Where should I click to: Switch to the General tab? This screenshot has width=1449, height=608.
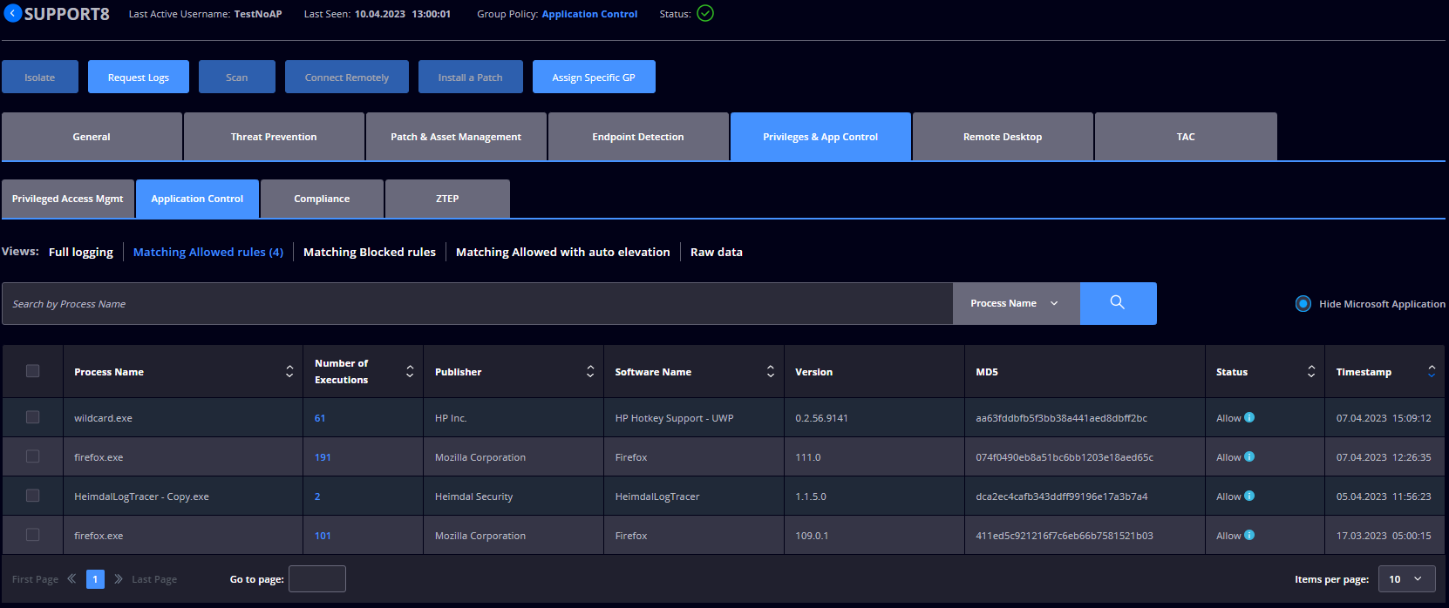click(x=92, y=137)
